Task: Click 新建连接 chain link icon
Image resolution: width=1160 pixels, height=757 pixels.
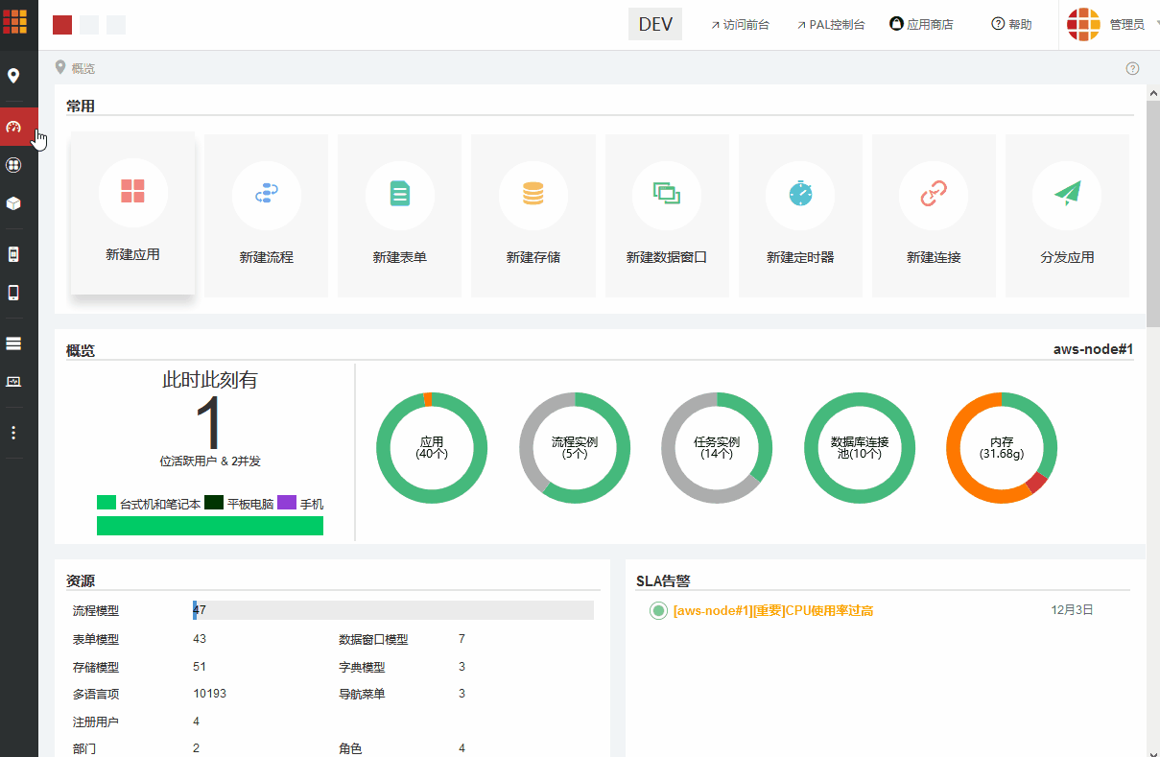Action: point(933,193)
